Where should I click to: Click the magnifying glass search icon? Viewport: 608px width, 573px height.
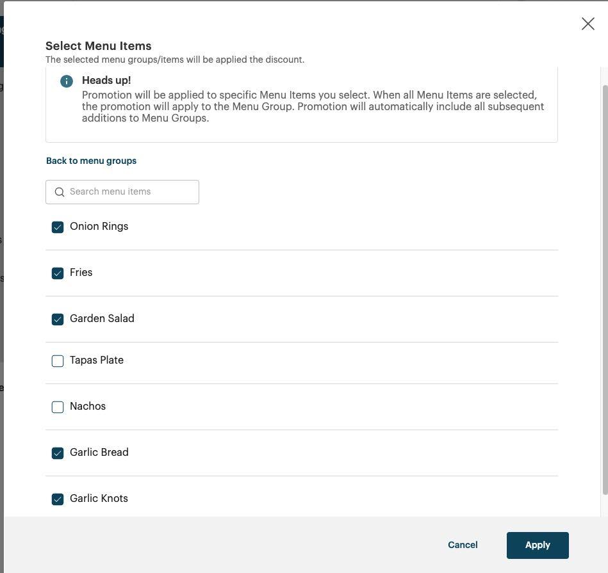click(x=59, y=192)
